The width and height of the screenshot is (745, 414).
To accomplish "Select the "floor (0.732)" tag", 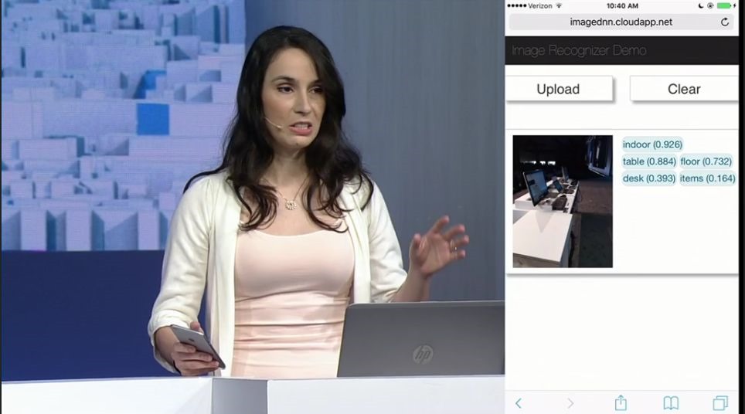I will coord(706,161).
